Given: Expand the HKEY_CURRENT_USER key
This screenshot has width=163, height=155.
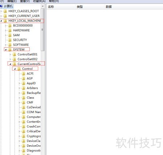Looking at the screenshot, I should (x=1, y=16).
